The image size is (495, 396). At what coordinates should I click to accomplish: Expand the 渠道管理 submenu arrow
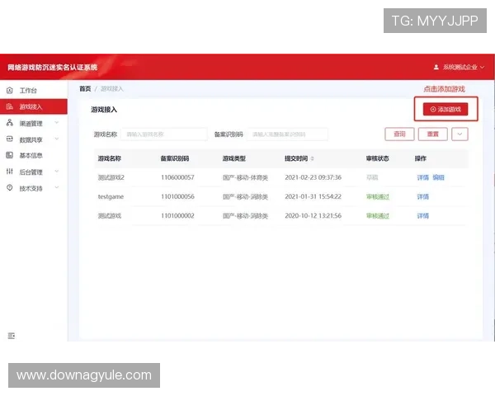[x=54, y=123]
